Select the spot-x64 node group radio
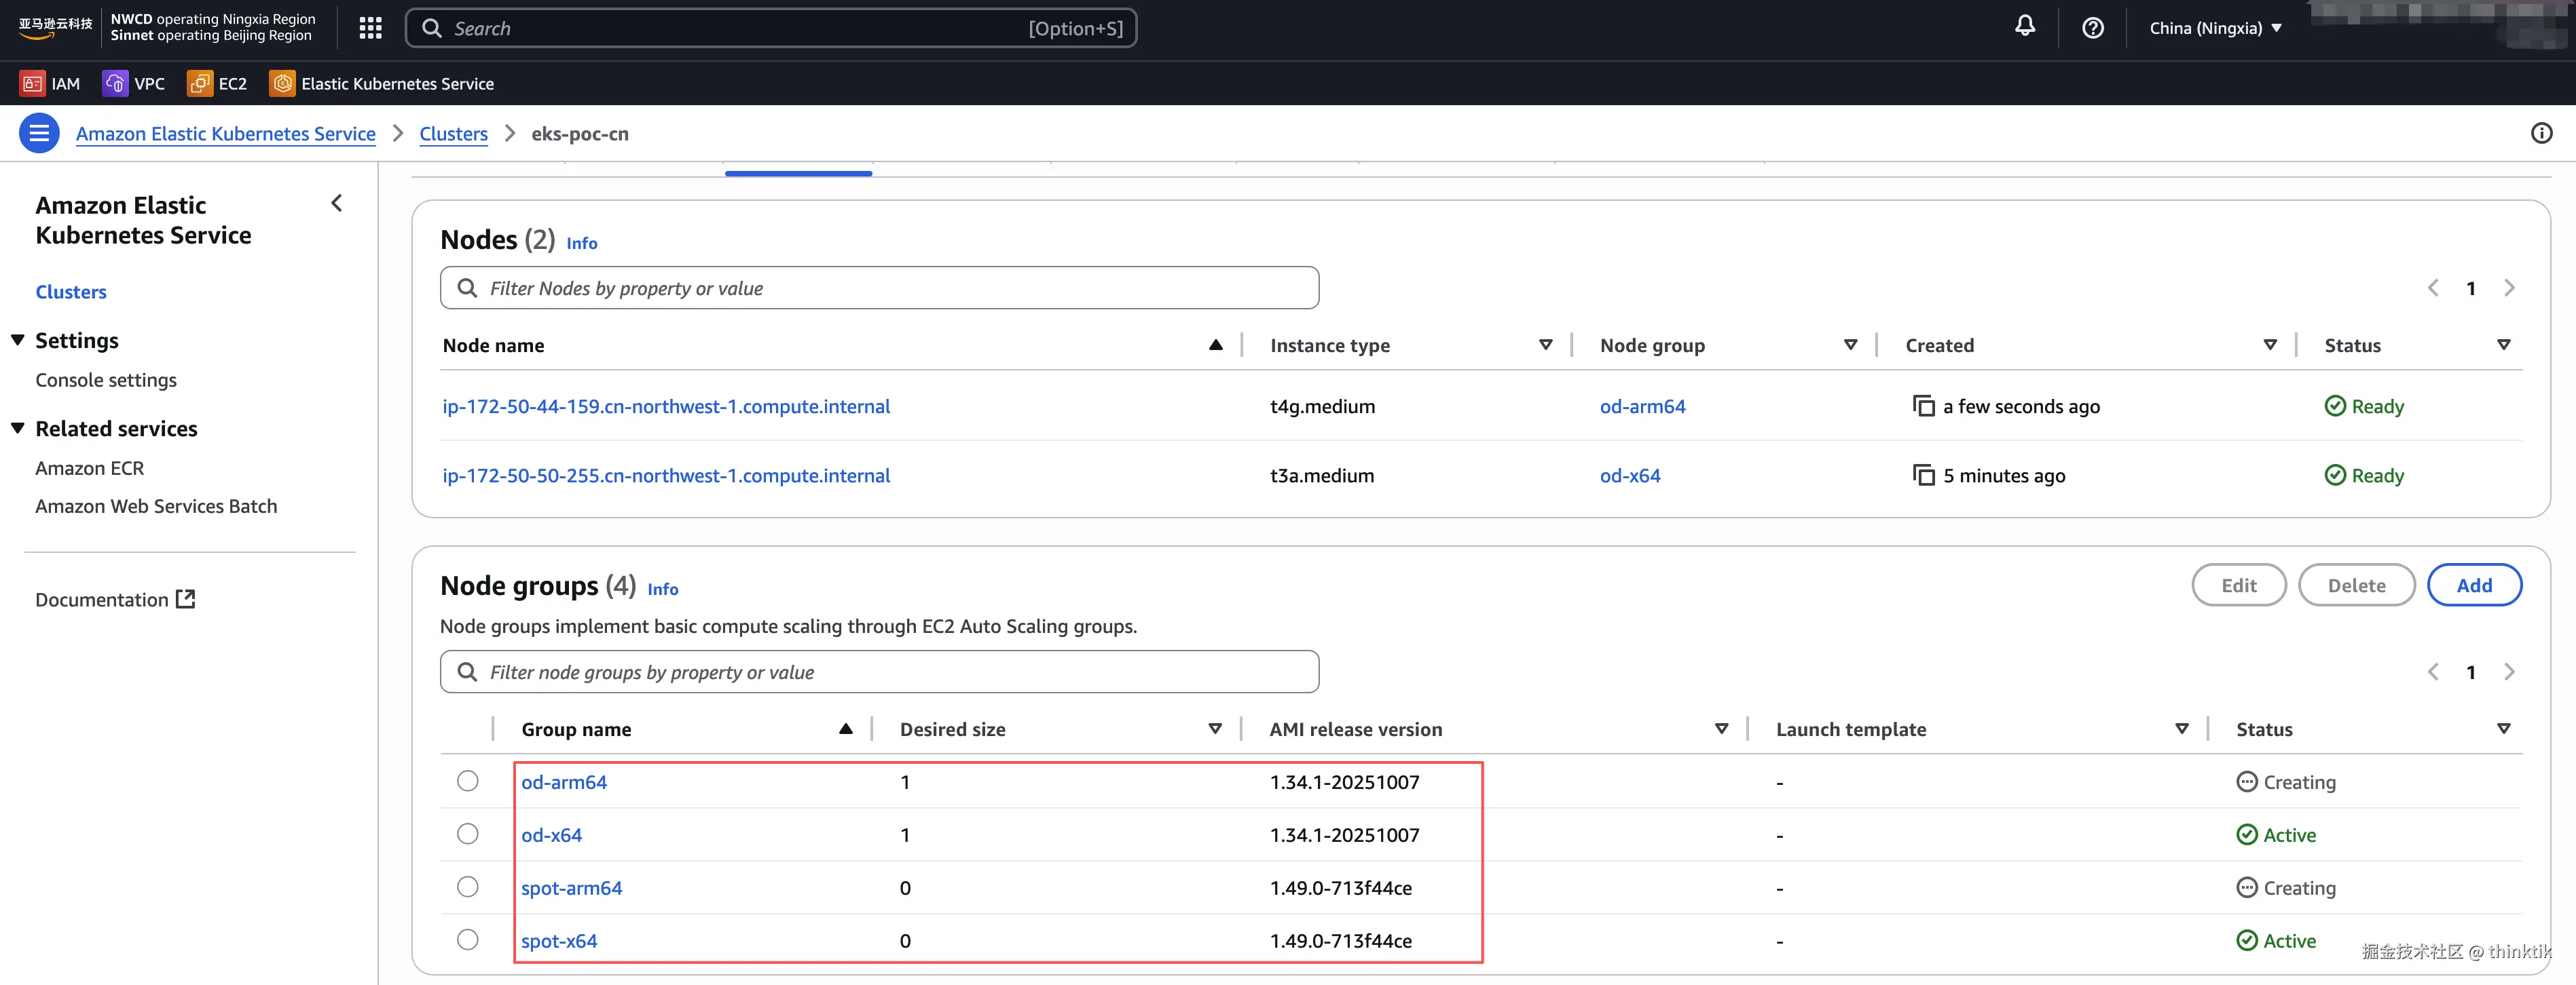Image resolution: width=2576 pixels, height=985 pixels. pos(467,940)
